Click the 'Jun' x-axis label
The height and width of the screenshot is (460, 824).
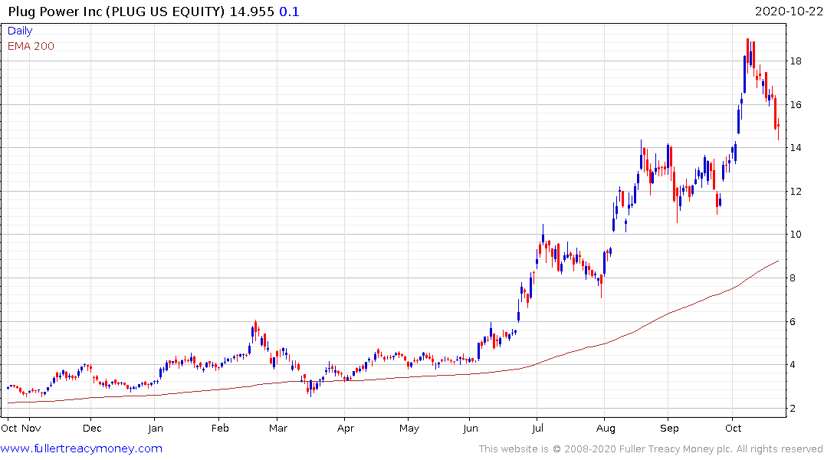[471, 429]
